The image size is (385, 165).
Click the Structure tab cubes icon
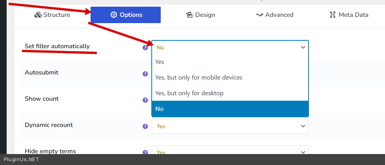38,15
